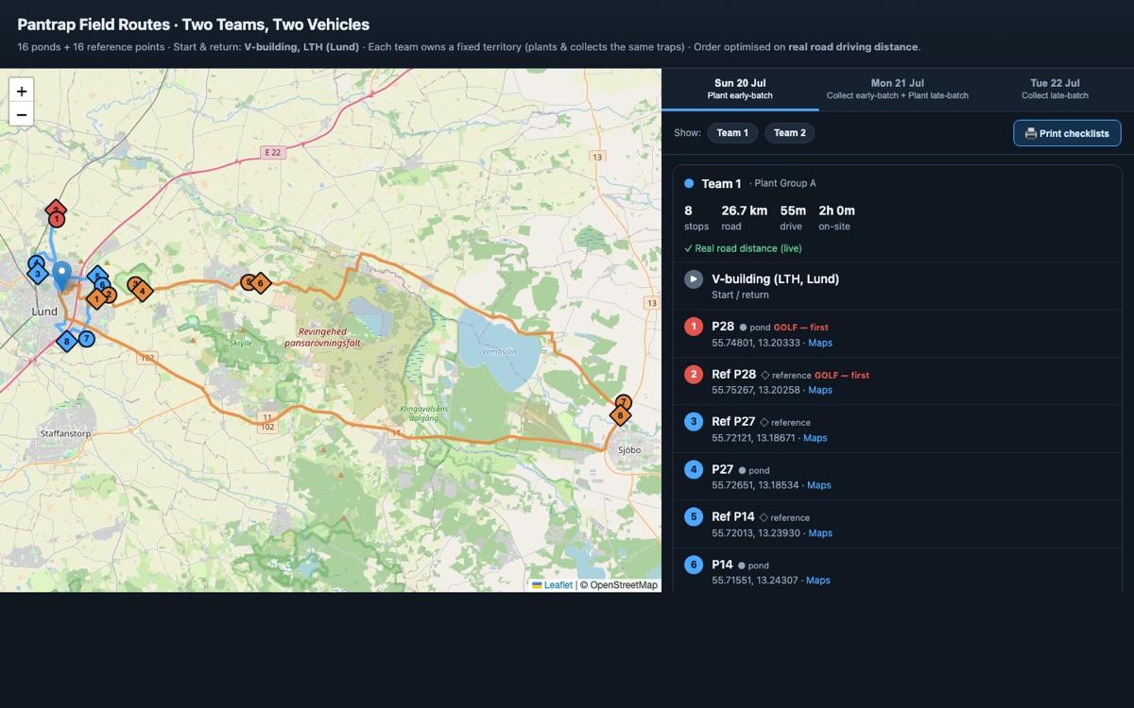The width and height of the screenshot is (1134, 708).
Task: Select orange diamond marker 6 on the map
Action: coord(260,283)
